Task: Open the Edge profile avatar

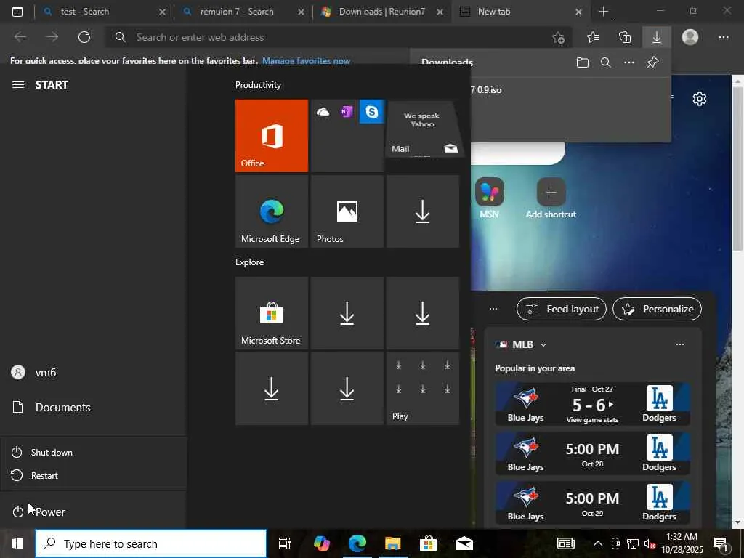Action: pyautogui.click(x=690, y=37)
